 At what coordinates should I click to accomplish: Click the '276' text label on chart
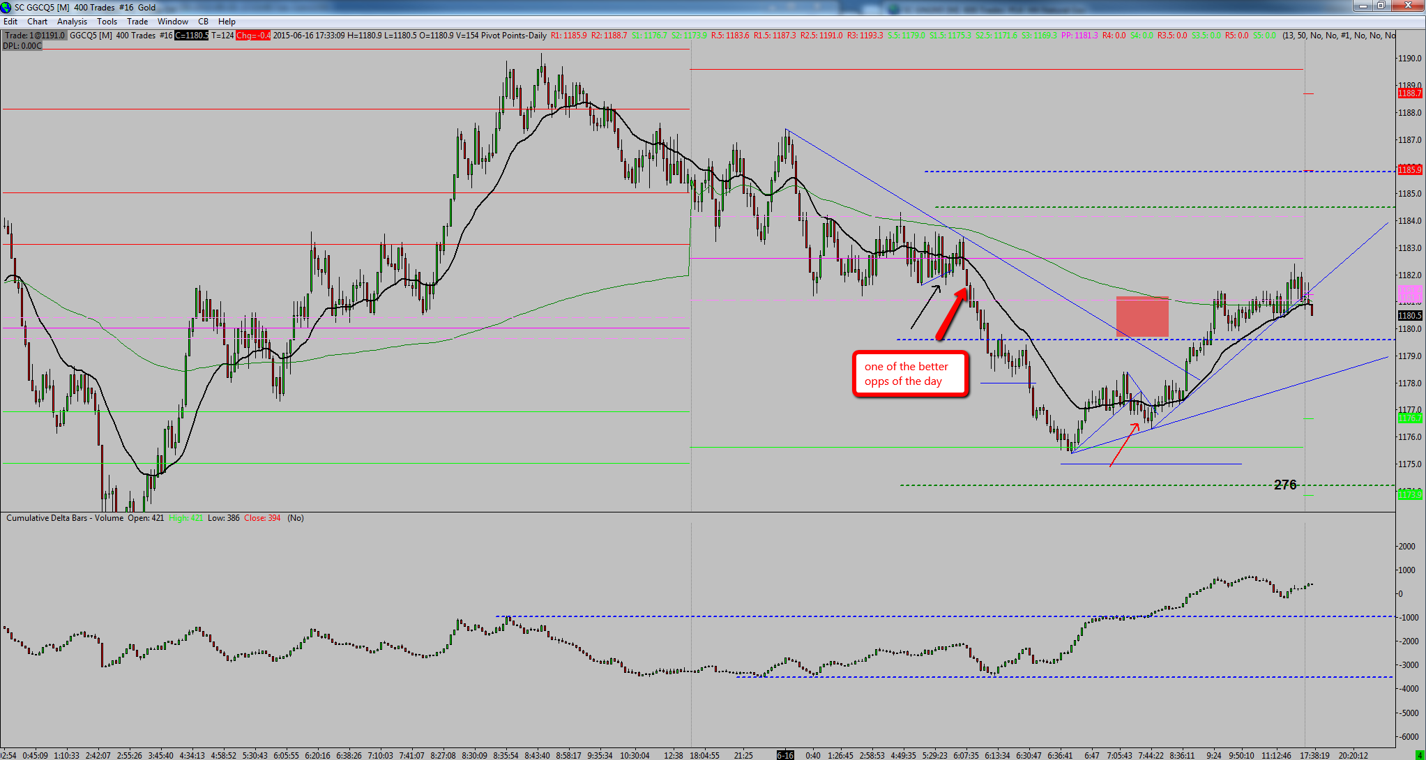point(1285,485)
